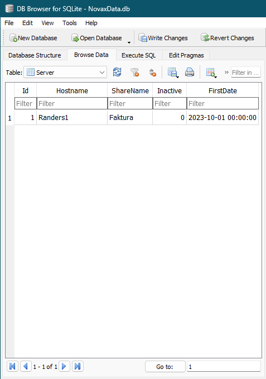Image resolution: width=266 pixels, height=379 pixels.
Task: Select the Inactive cell with value 0
Action: pyautogui.click(x=170, y=118)
